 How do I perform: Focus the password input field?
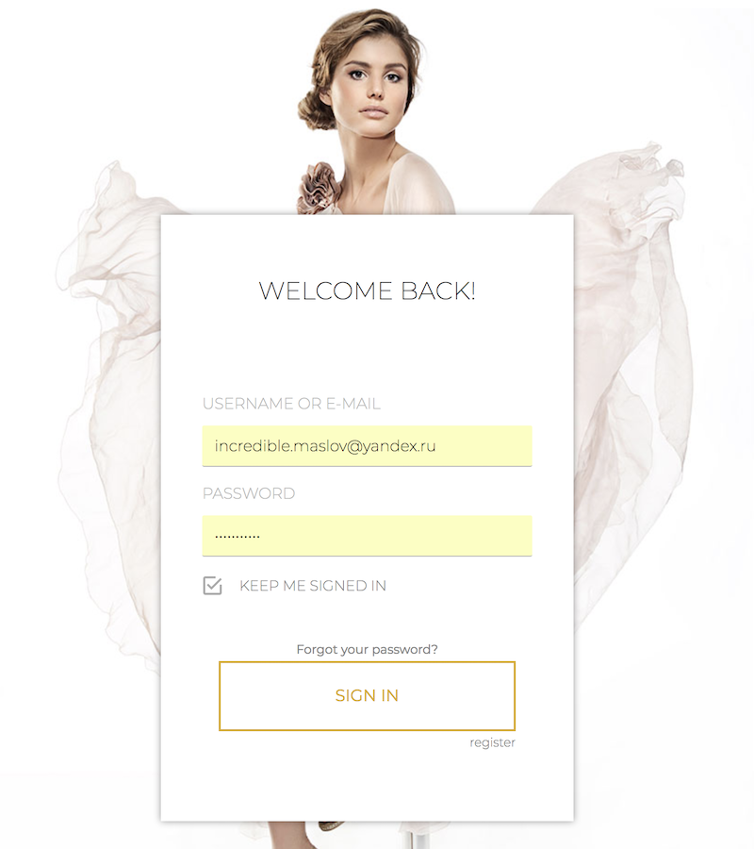point(367,536)
